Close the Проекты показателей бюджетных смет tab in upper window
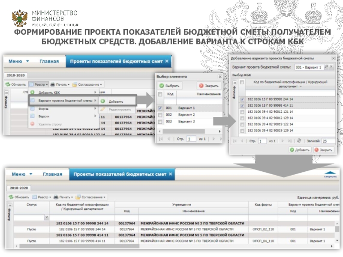The height and width of the screenshot is (257, 343). [167, 61]
